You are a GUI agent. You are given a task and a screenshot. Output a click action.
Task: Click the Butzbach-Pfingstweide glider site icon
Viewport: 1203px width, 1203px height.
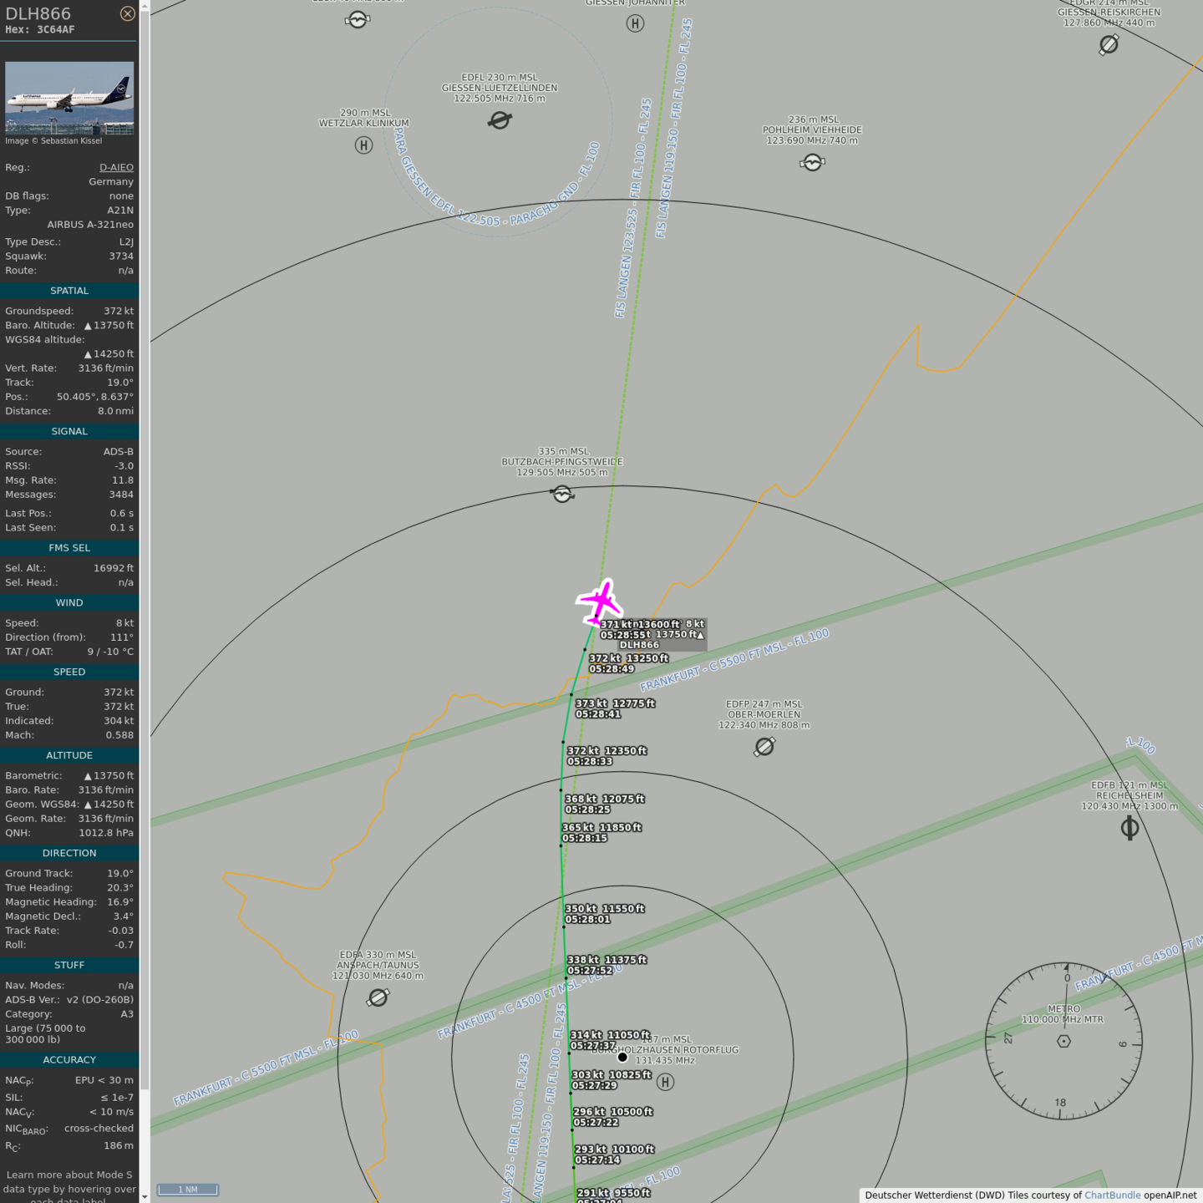(x=562, y=495)
